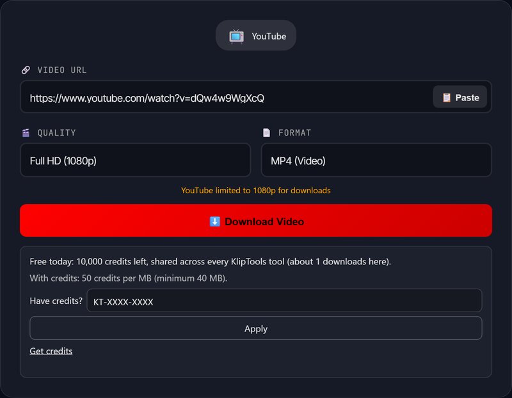
Task: Click the YouTube platform pill
Action: pyautogui.click(x=255, y=35)
